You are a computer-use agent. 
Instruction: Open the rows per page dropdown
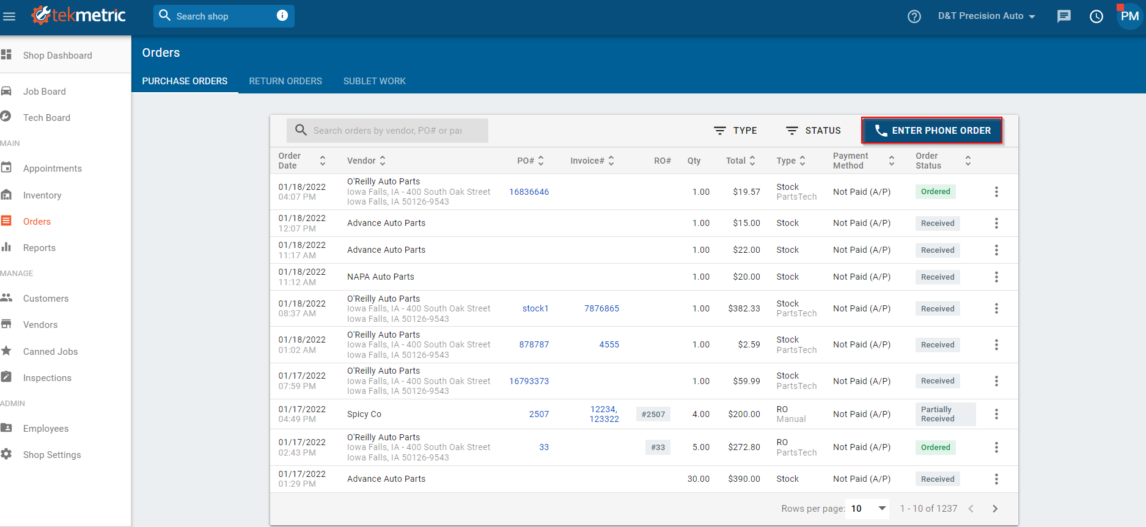868,509
